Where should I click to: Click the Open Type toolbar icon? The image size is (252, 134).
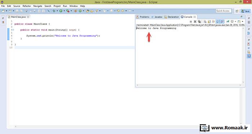click(87, 11)
